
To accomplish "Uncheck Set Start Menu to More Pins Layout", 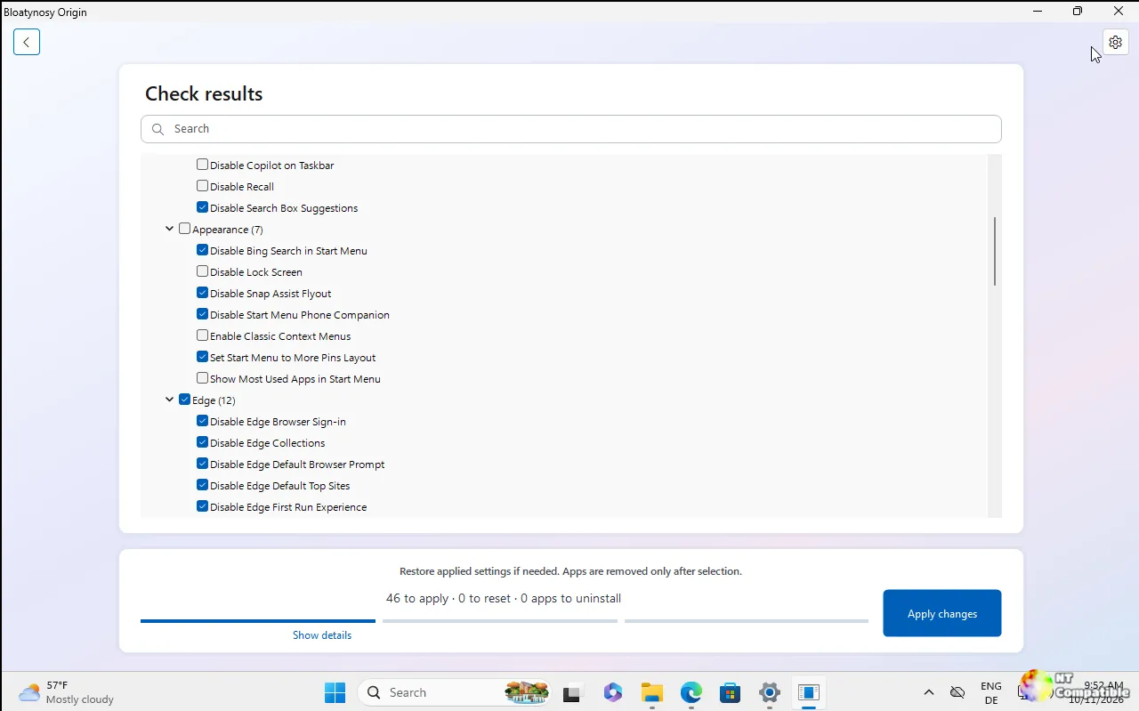I will 202,357.
